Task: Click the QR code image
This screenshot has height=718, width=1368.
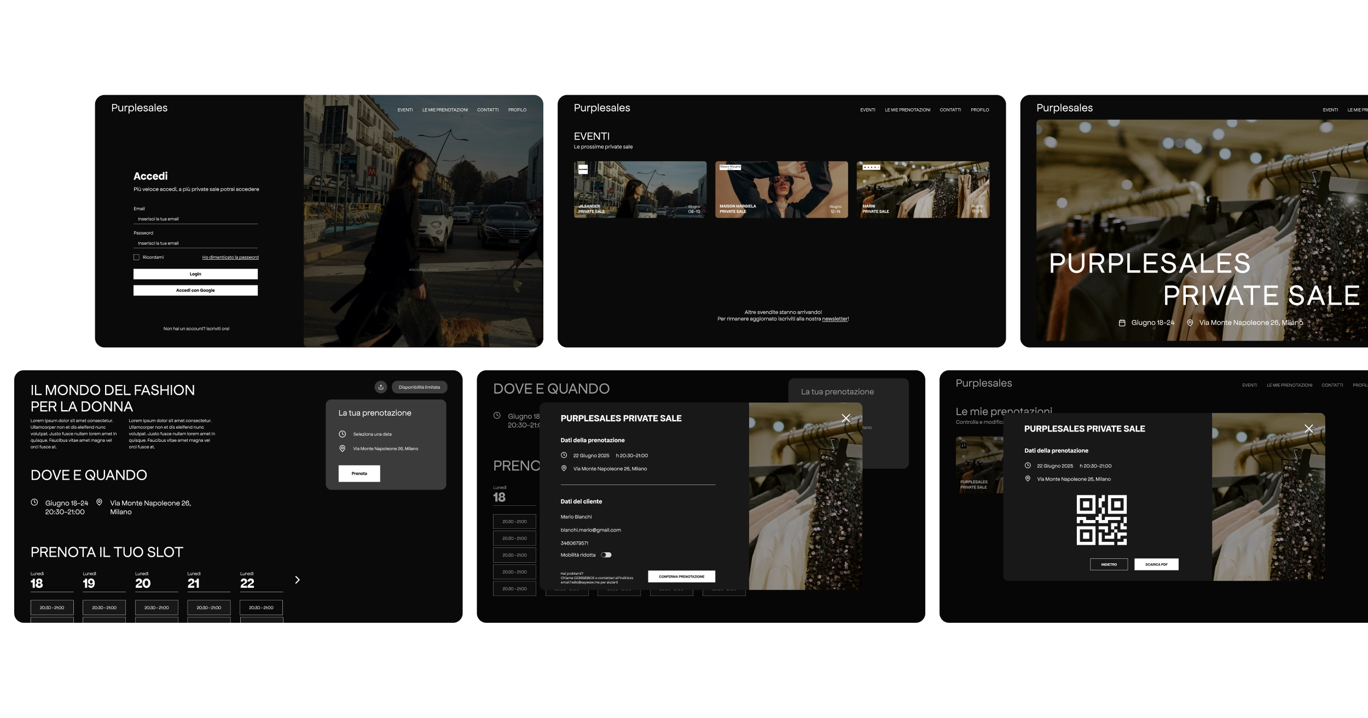Action: (x=1101, y=520)
